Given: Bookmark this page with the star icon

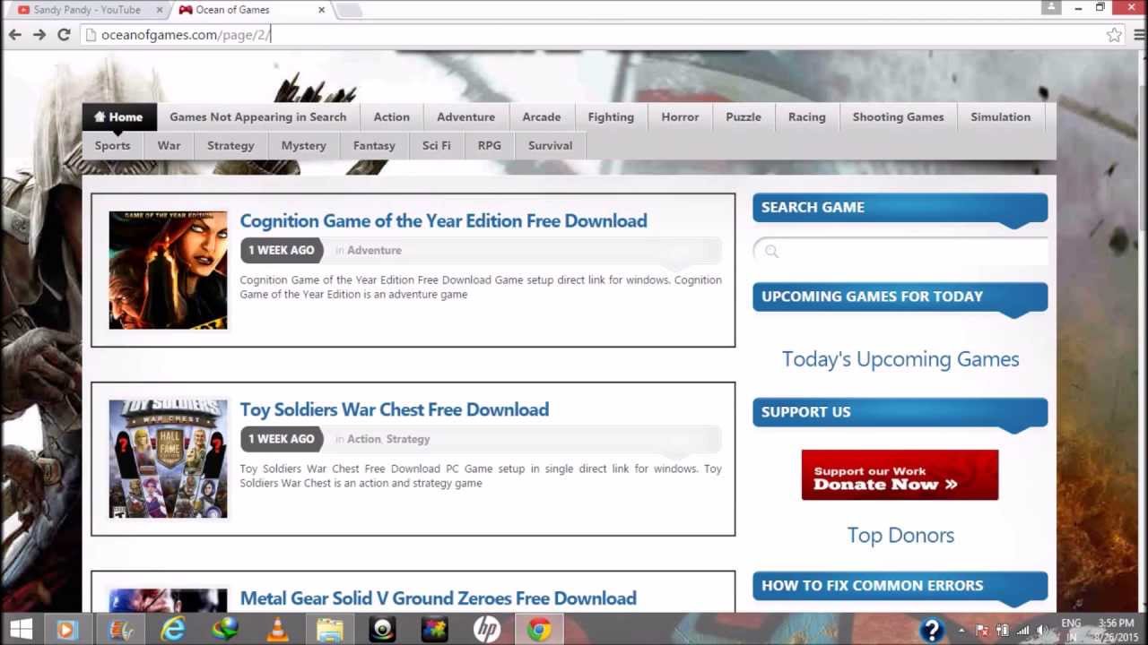Looking at the screenshot, I should [1114, 35].
